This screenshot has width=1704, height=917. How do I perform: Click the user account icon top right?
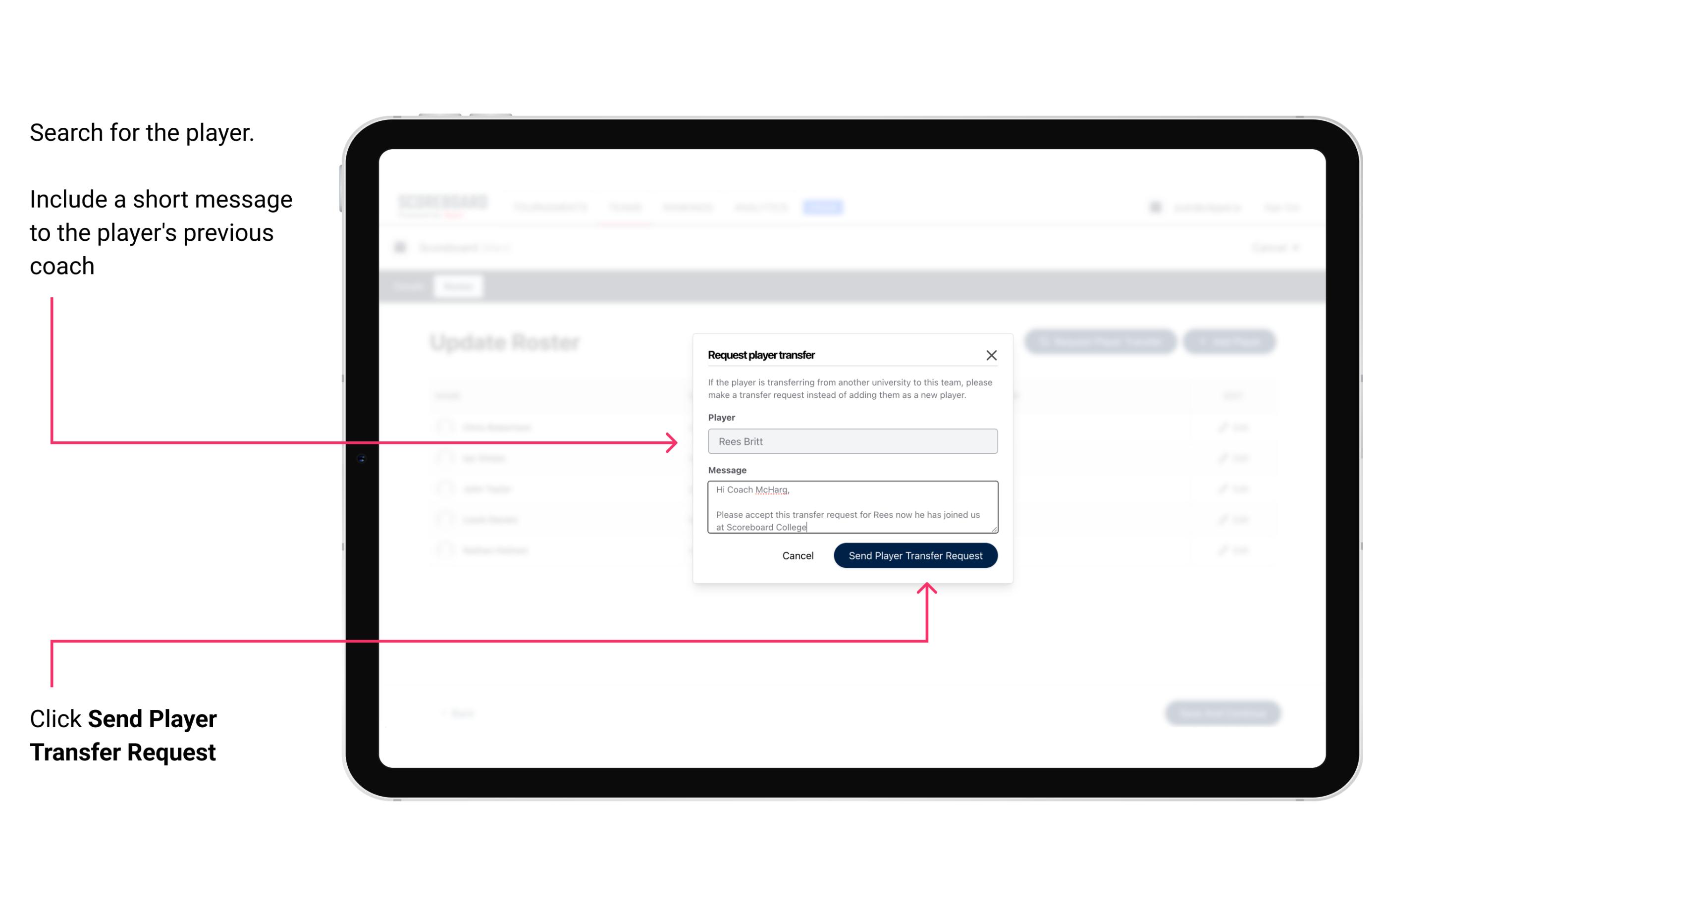click(x=1154, y=206)
